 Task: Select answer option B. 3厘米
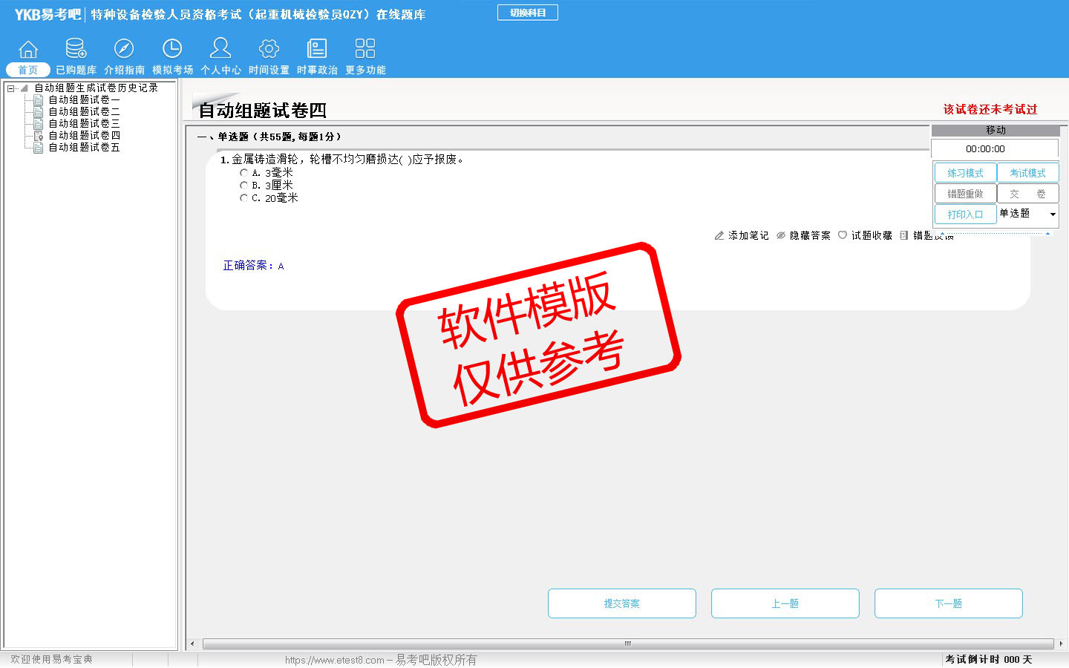(243, 186)
